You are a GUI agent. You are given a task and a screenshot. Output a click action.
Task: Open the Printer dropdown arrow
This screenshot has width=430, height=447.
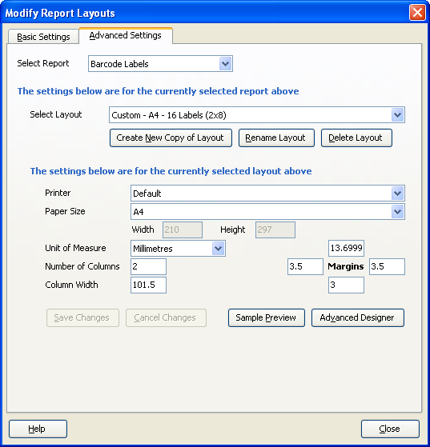(397, 194)
